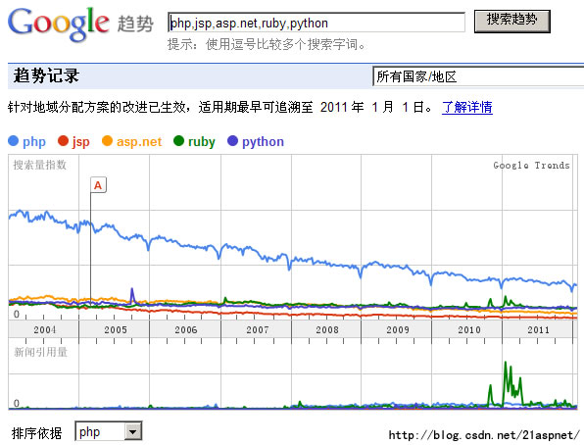Select the 2005 year on timeline
The height and width of the screenshot is (445, 584).
[116, 330]
